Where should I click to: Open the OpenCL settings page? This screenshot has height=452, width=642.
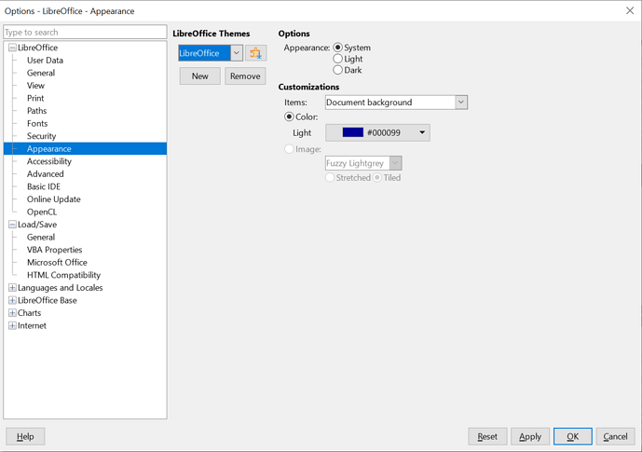[42, 212]
